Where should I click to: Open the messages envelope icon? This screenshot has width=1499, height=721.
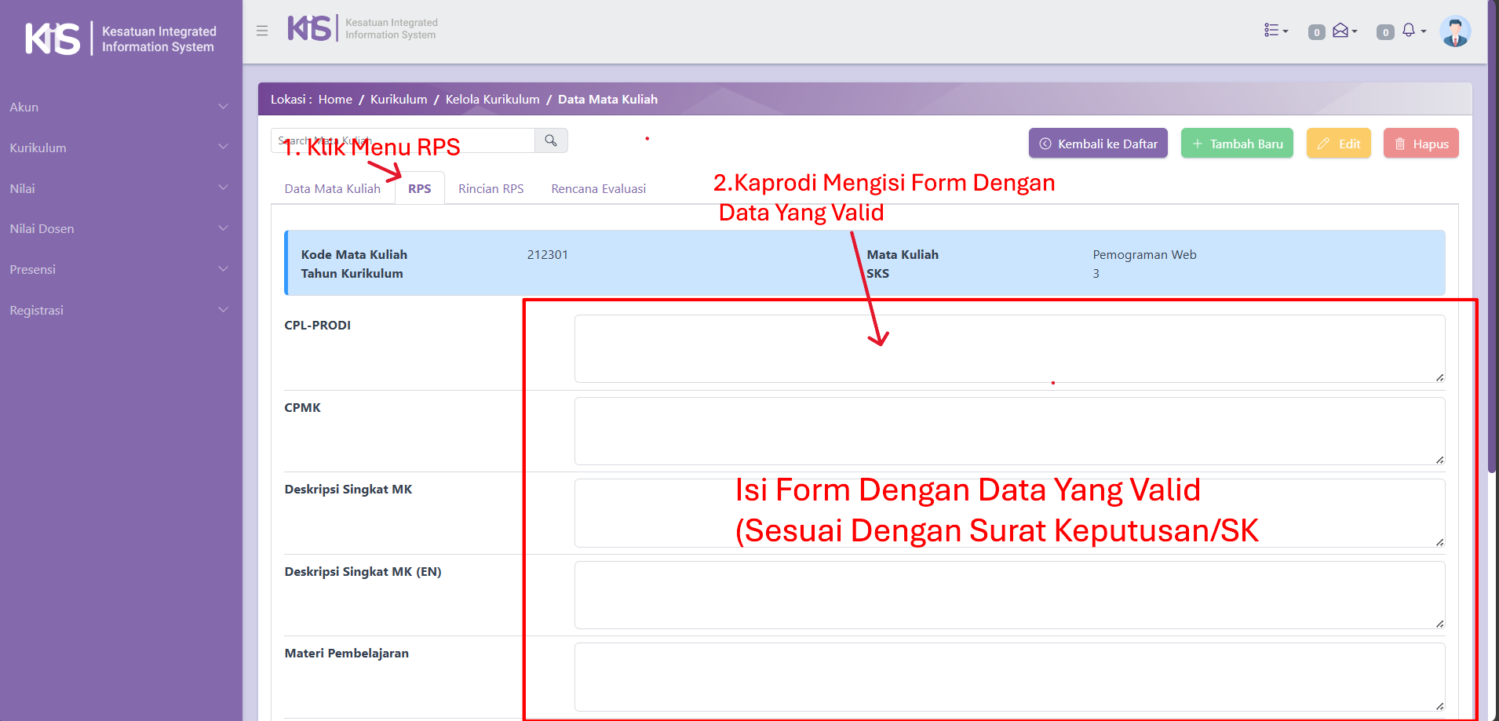1341,31
